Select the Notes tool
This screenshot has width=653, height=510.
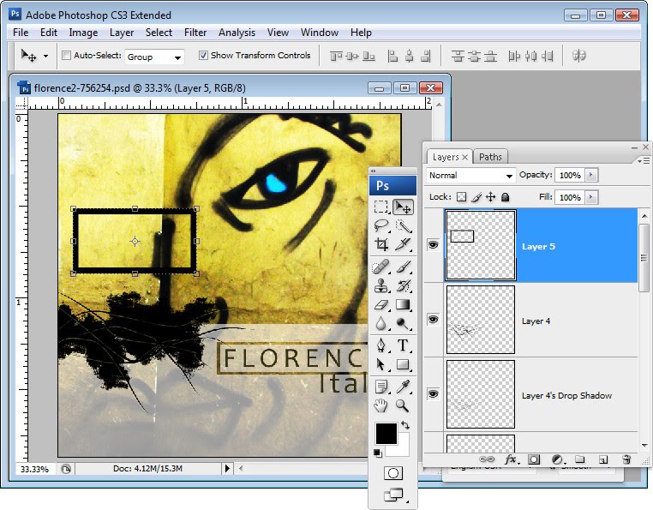tap(381, 387)
